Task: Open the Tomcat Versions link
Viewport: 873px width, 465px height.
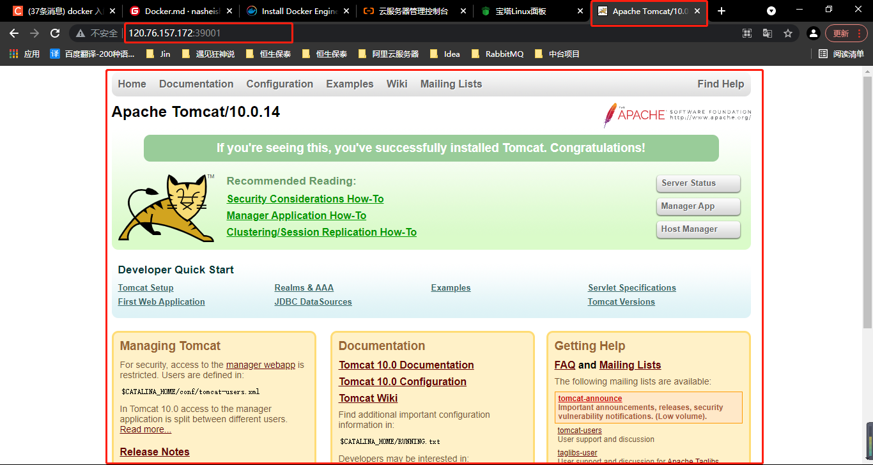Action: 621,301
